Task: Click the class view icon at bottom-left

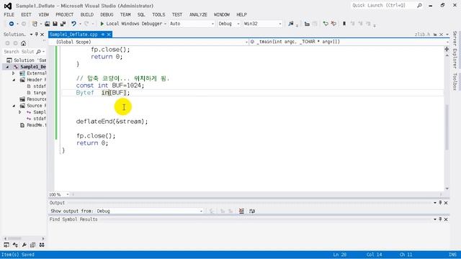Action: click(x=15, y=245)
